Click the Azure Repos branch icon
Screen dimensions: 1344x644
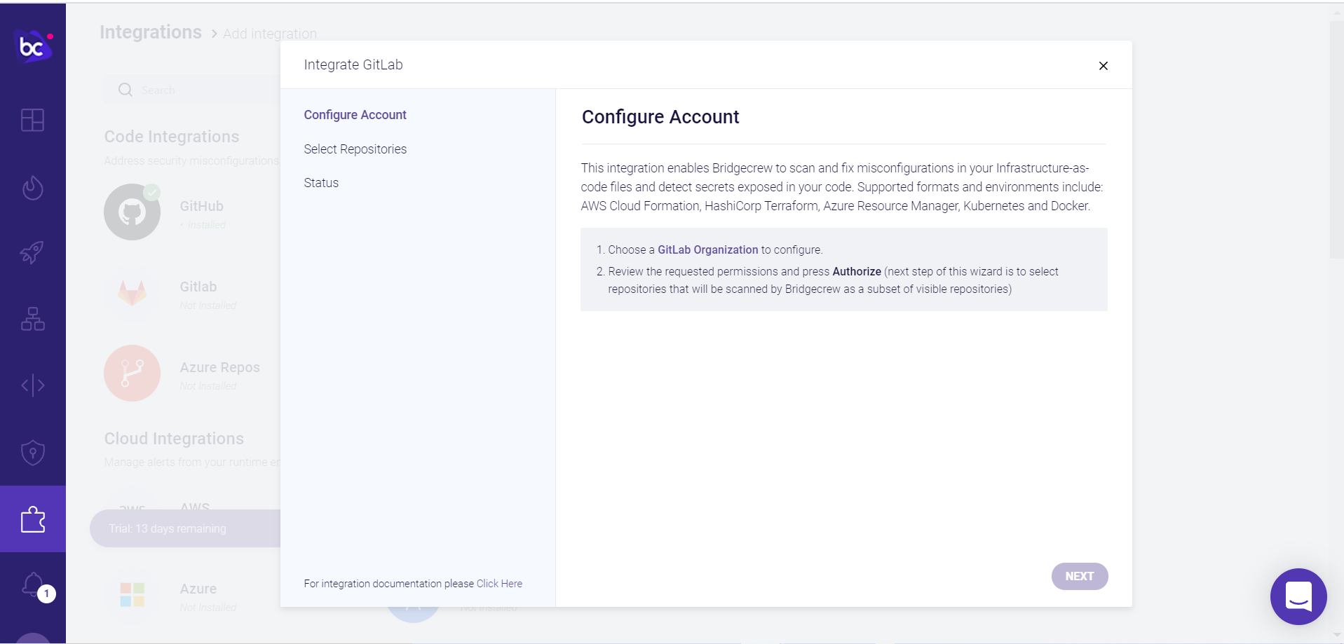pos(132,373)
